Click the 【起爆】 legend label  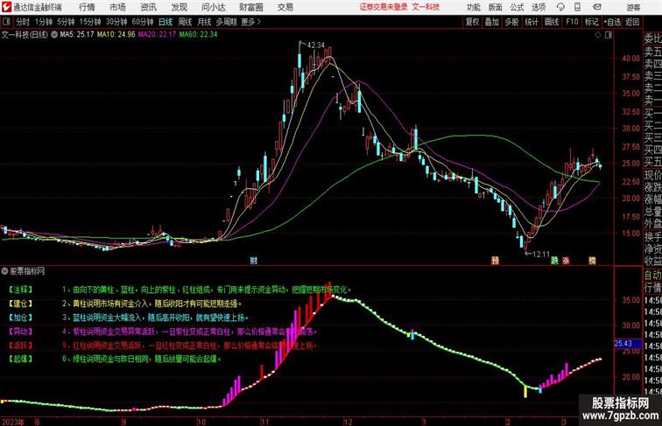[x=21, y=359]
